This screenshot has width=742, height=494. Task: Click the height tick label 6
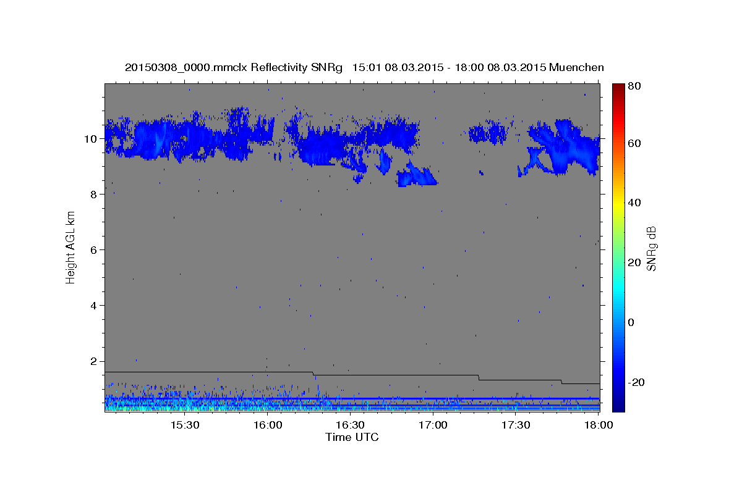click(x=93, y=250)
